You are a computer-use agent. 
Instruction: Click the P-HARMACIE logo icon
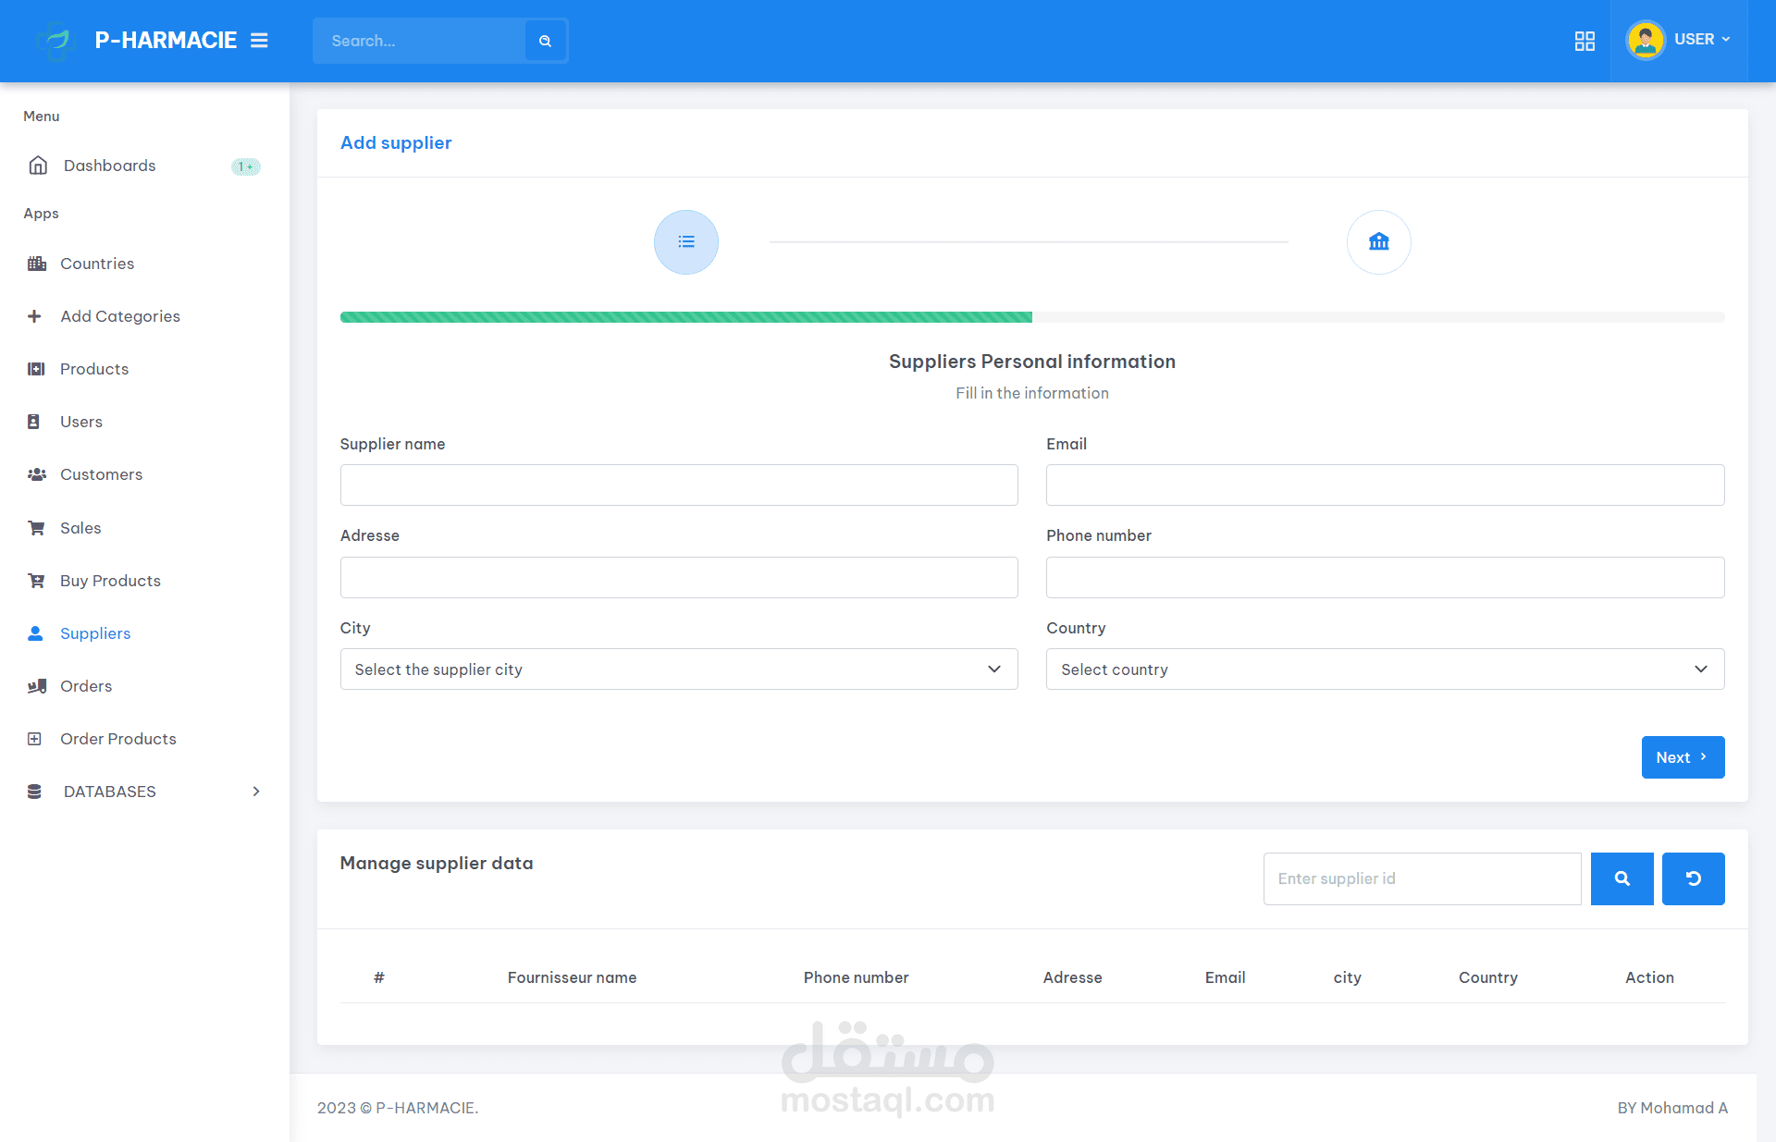point(55,41)
